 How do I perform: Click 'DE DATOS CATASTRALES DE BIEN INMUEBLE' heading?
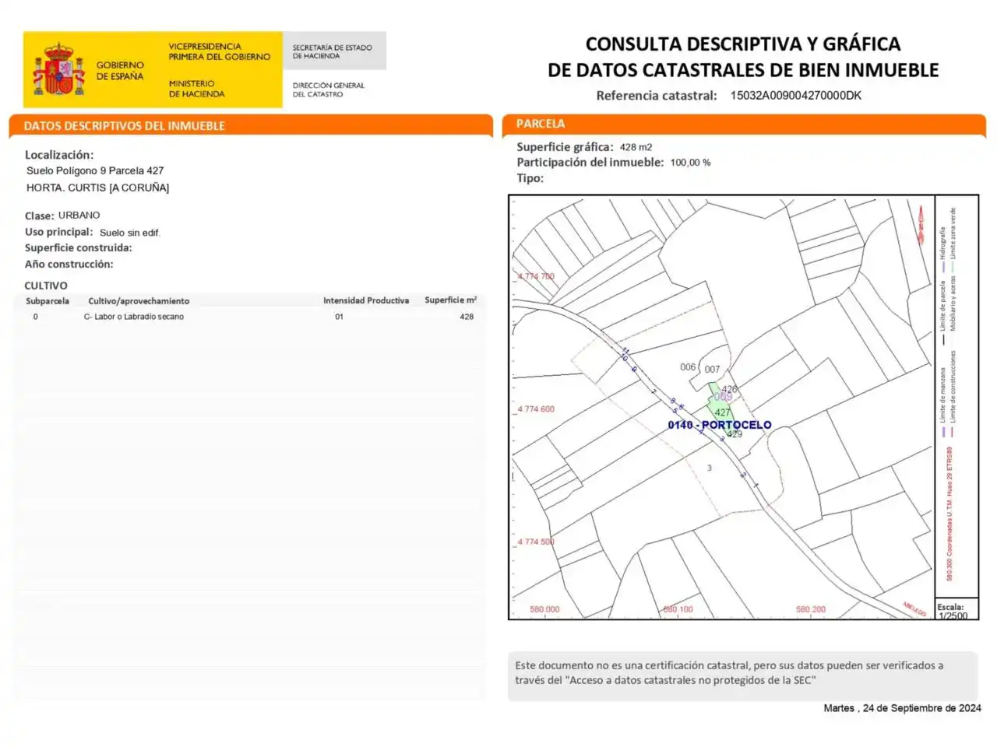click(743, 70)
